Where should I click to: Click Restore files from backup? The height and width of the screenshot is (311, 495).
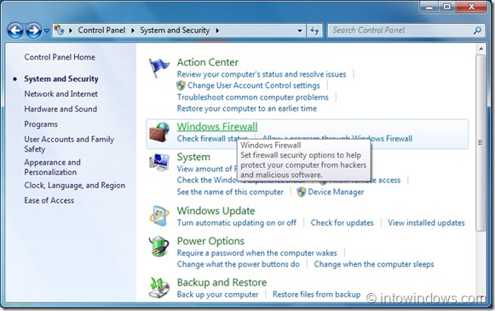pyautogui.click(x=316, y=294)
